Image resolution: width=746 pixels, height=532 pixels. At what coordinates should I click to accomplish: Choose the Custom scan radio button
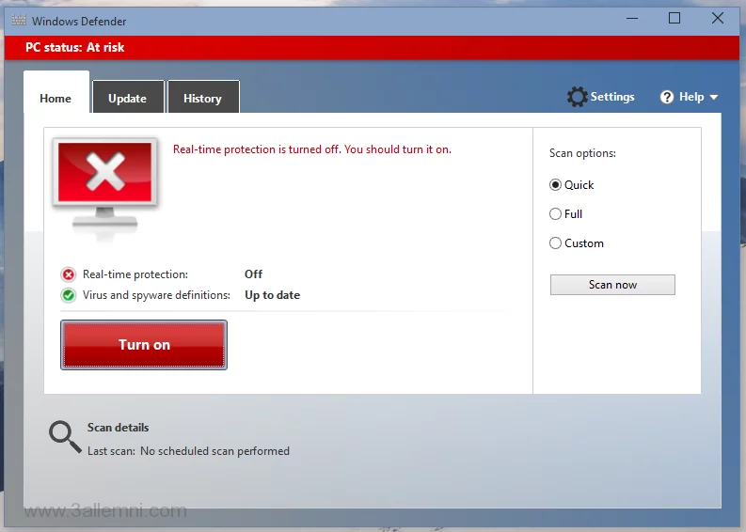[555, 243]
